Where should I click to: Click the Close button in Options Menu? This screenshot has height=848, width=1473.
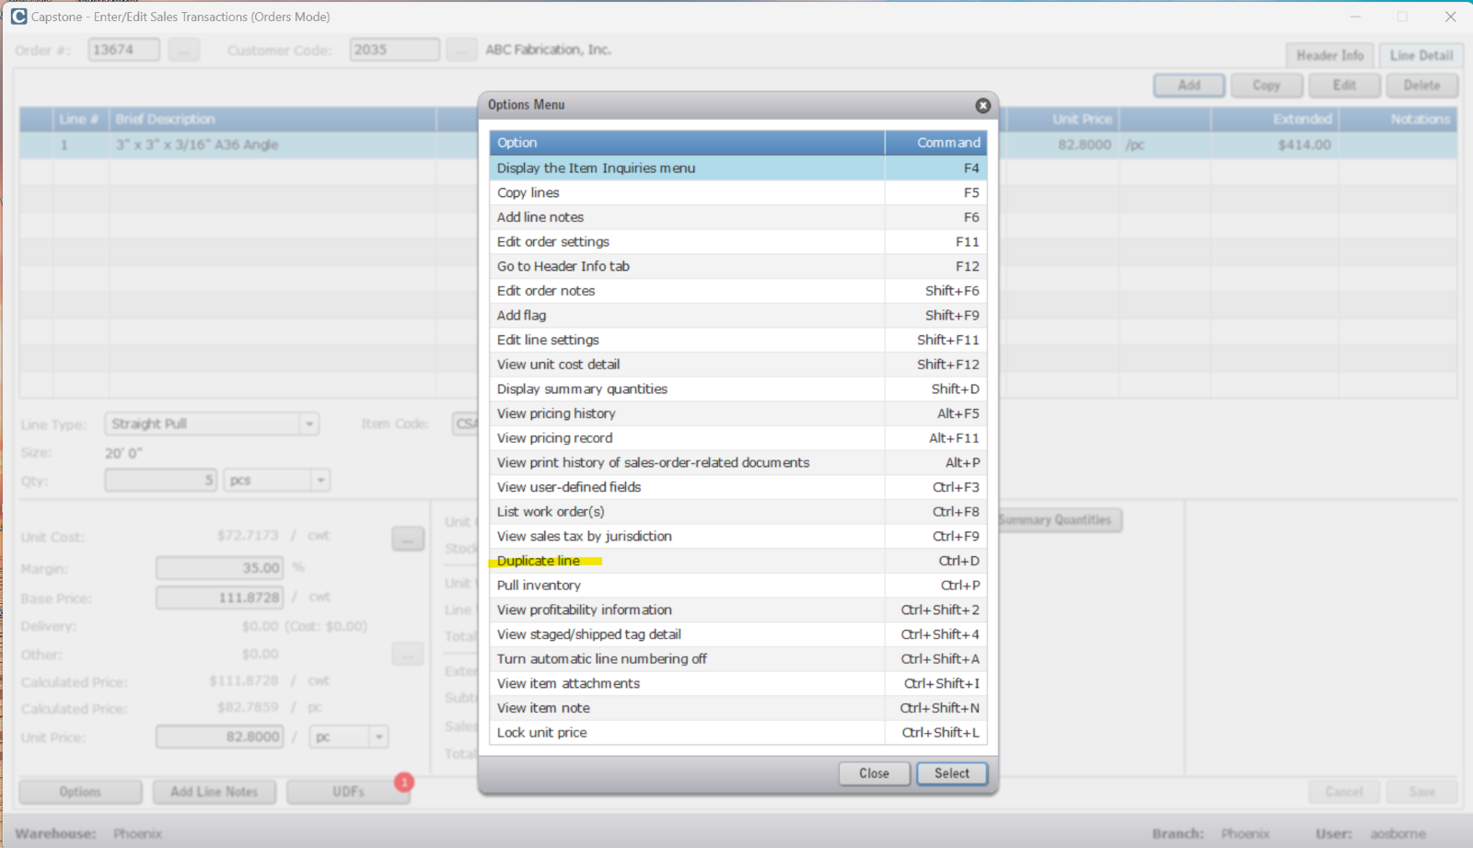[874, 773]
